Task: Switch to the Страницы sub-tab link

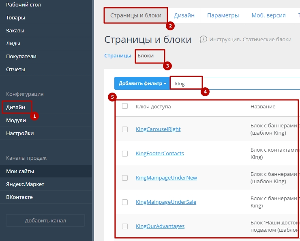Action: [118, 56]
